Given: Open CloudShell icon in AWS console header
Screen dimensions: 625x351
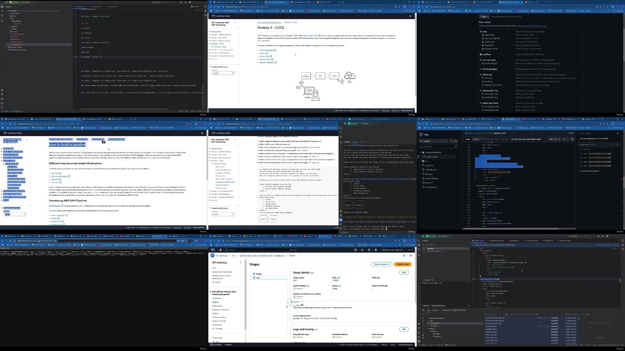Looking at the screenshot, I should (356, 250).
